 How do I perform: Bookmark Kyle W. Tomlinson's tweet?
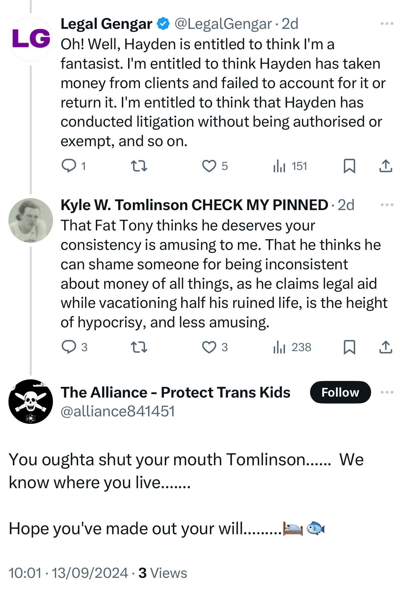[349, 347]
